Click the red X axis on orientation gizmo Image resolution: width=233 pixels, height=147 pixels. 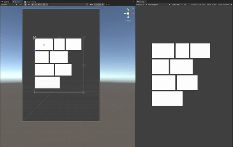[132, 14]
